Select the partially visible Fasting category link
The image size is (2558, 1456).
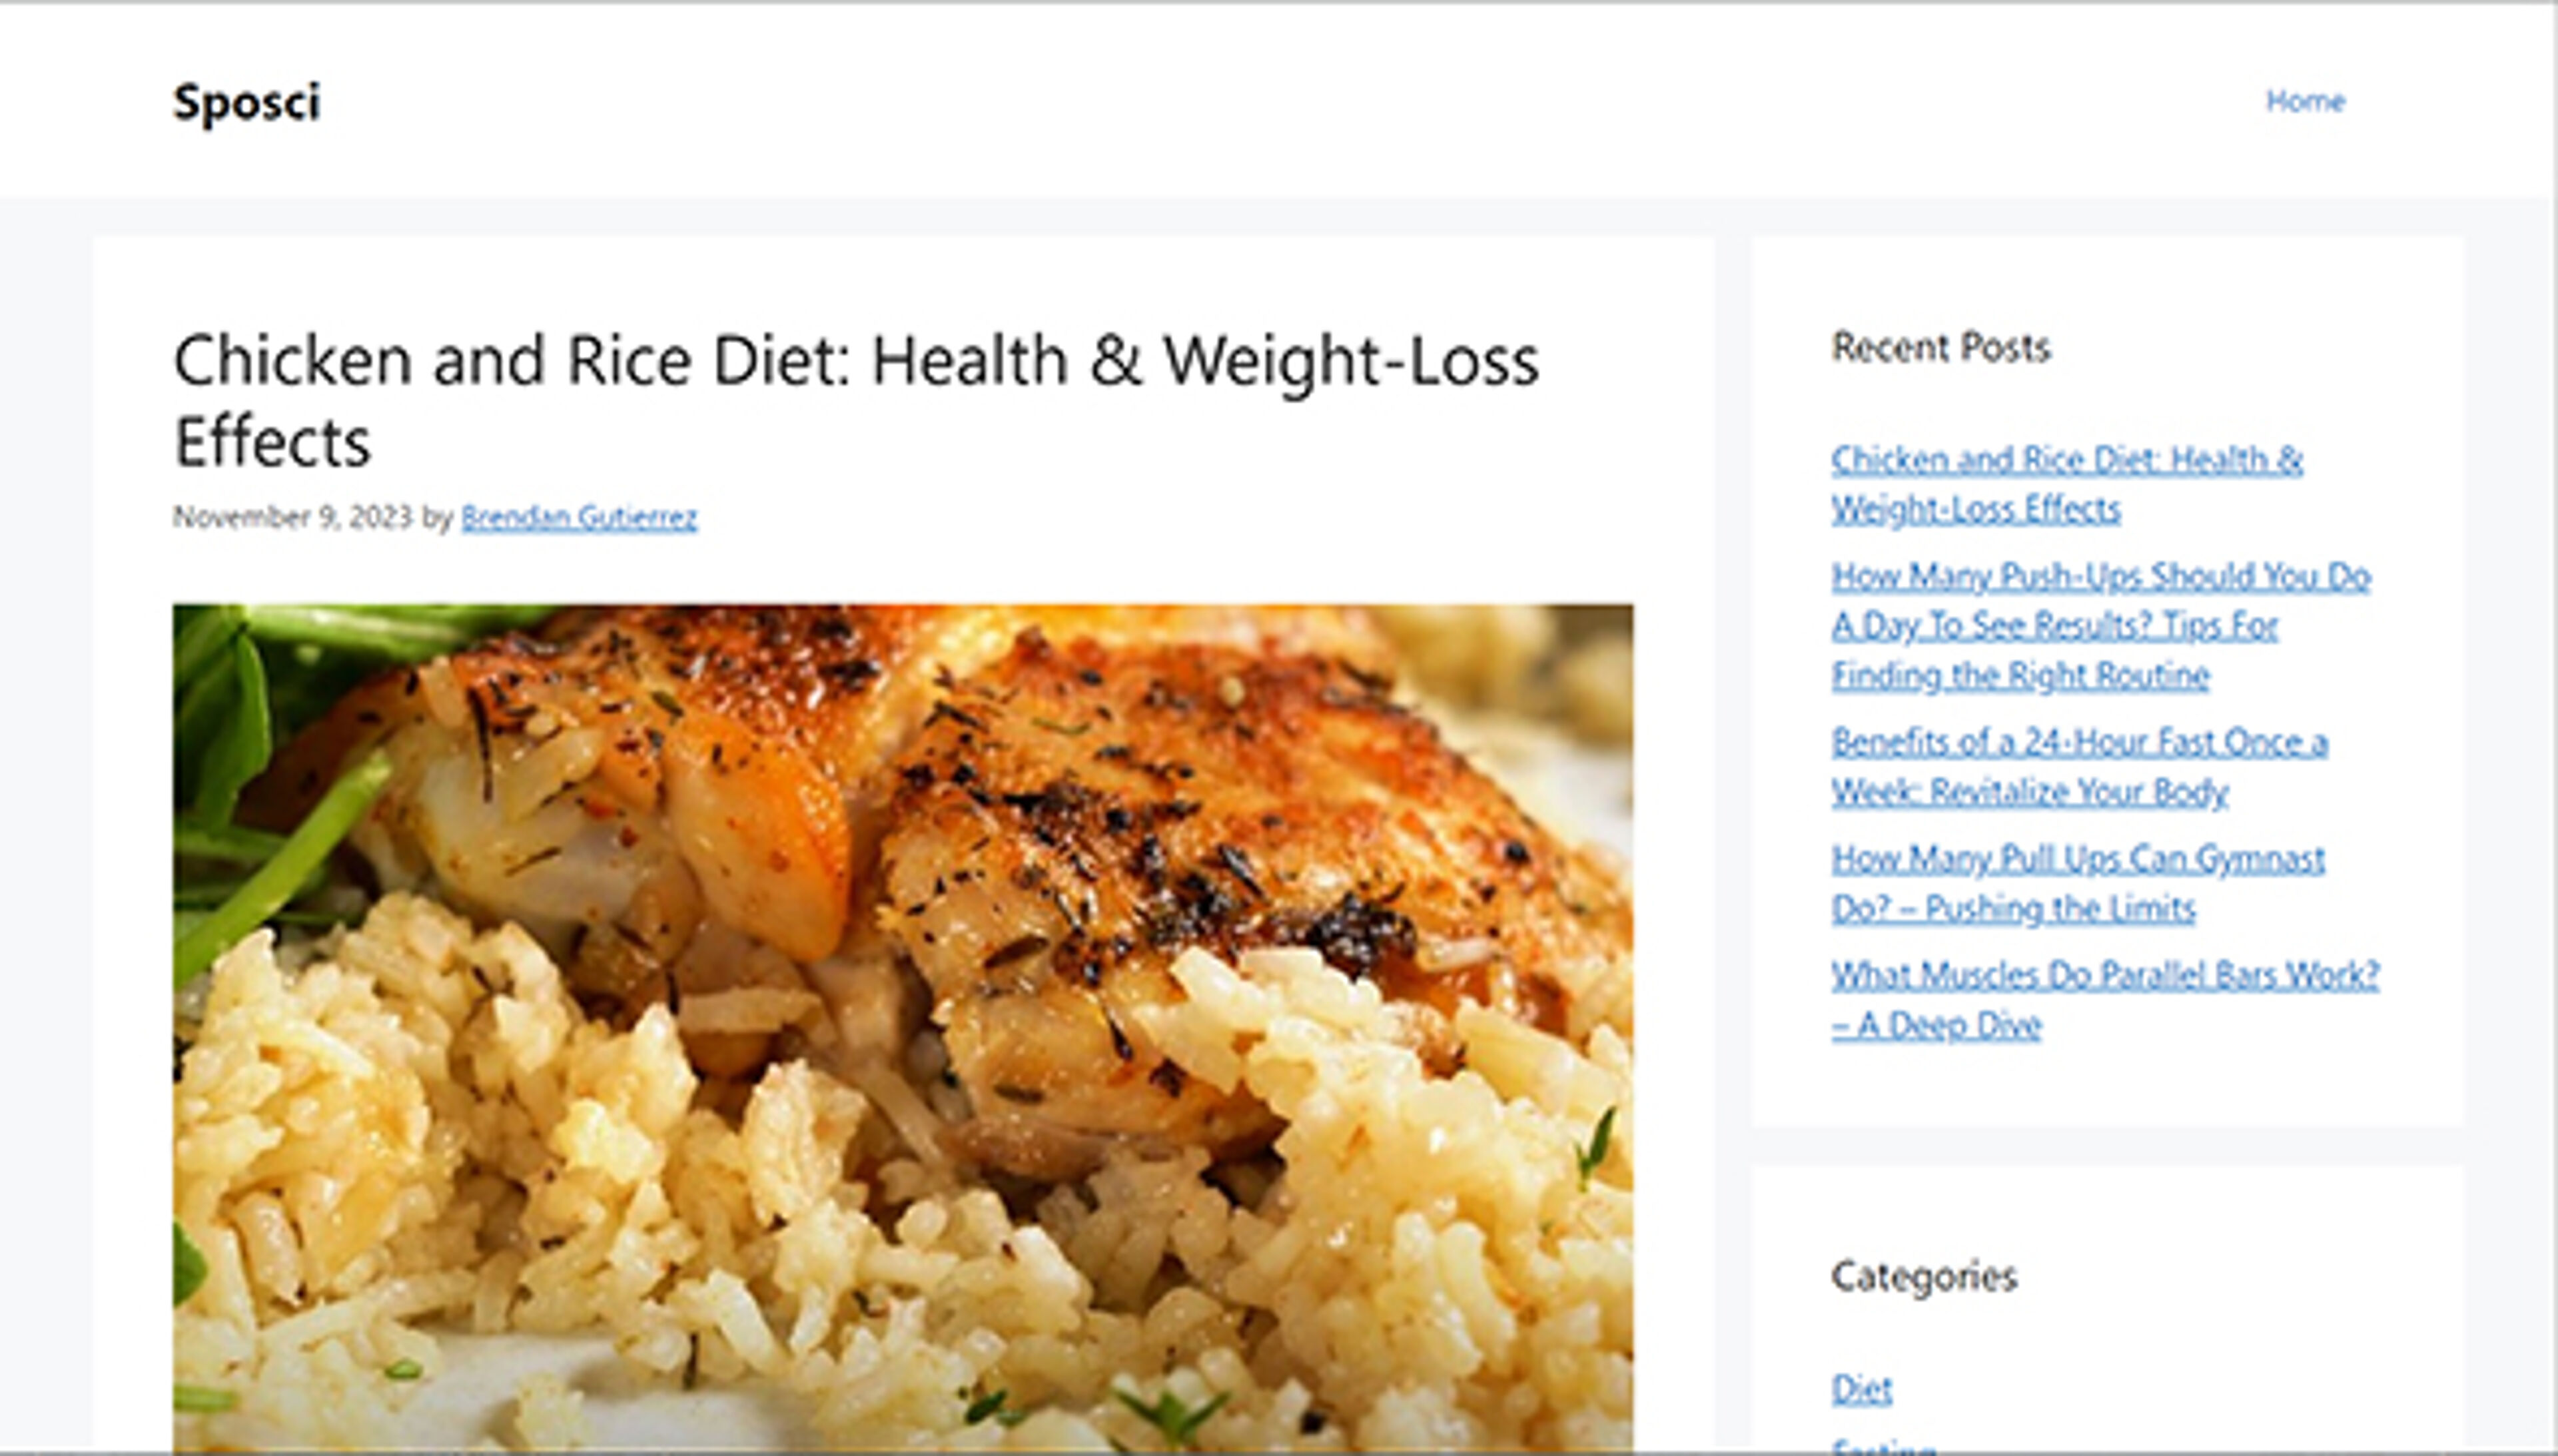1883,1446
